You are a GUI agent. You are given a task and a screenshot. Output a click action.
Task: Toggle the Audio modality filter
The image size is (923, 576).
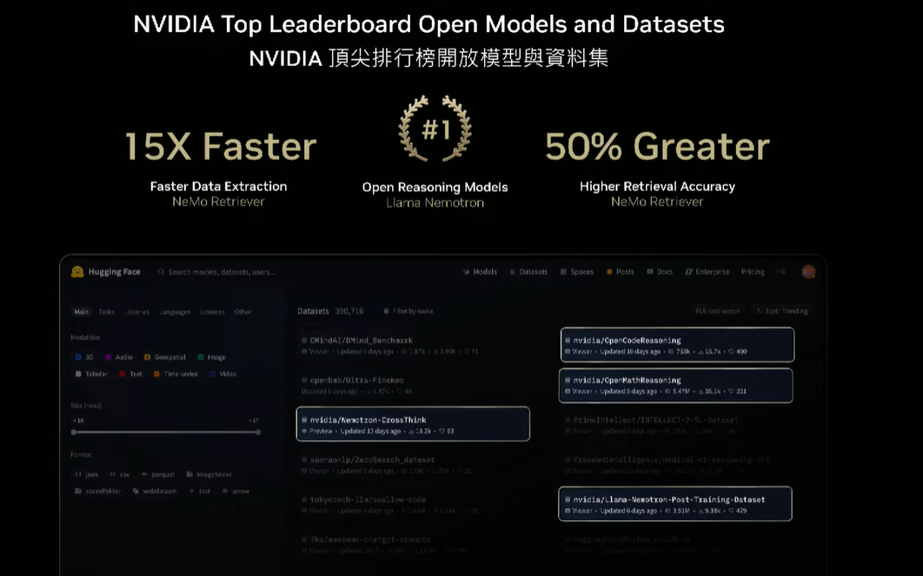pos(118,357)
